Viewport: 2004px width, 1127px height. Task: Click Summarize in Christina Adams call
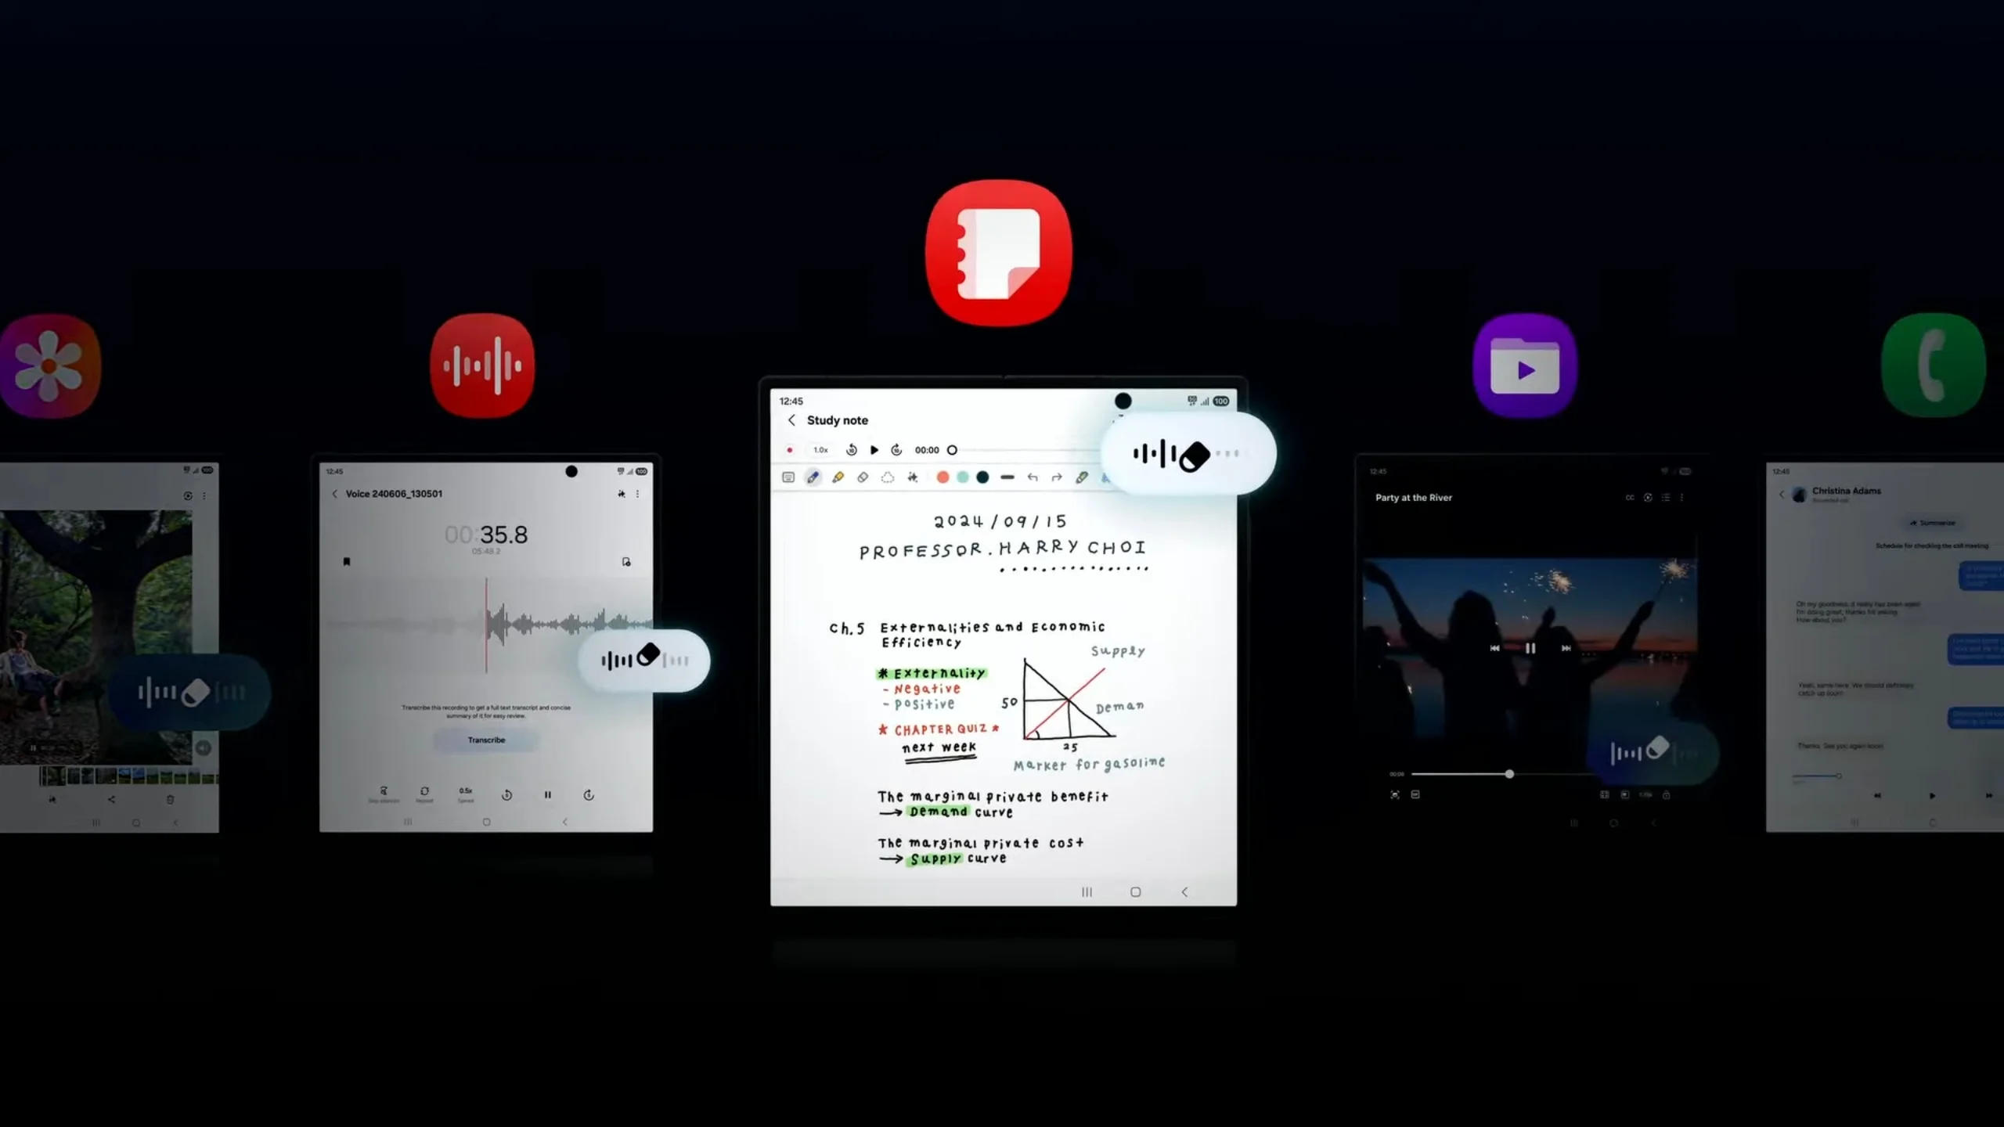point(1932,523)
